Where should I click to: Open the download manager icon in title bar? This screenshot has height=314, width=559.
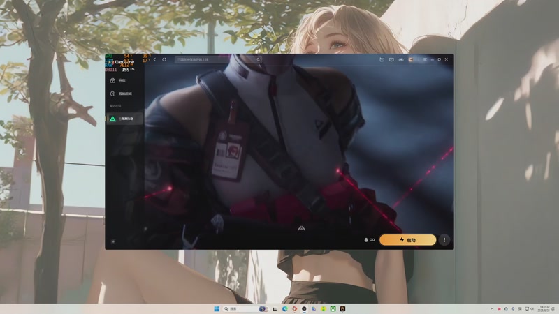pos(401,59)
